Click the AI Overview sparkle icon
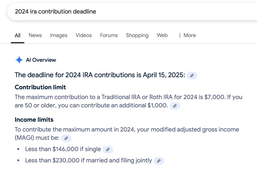The height and width of the screenshot is (174, 257). coord(19,60)
